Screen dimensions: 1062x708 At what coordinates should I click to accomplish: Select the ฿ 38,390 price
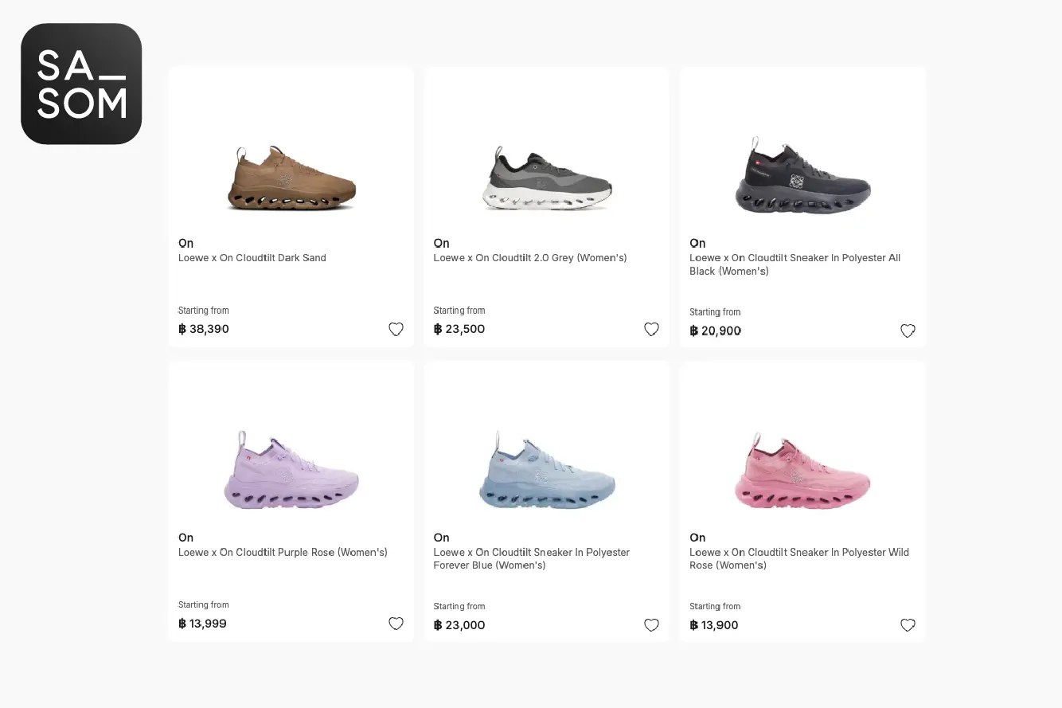204,329
